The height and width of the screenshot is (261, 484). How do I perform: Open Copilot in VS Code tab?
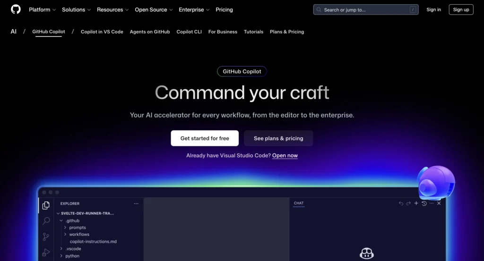pyautogui.click(x=102, y=32)
